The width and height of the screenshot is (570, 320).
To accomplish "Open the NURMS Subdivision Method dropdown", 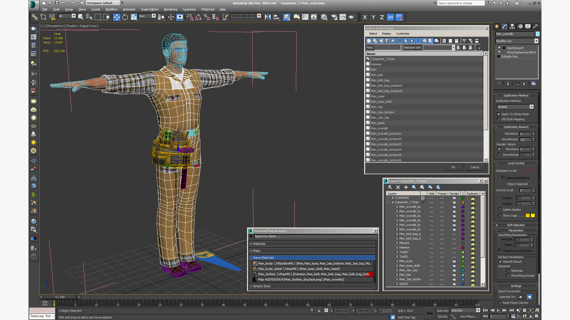I will 532,107.
